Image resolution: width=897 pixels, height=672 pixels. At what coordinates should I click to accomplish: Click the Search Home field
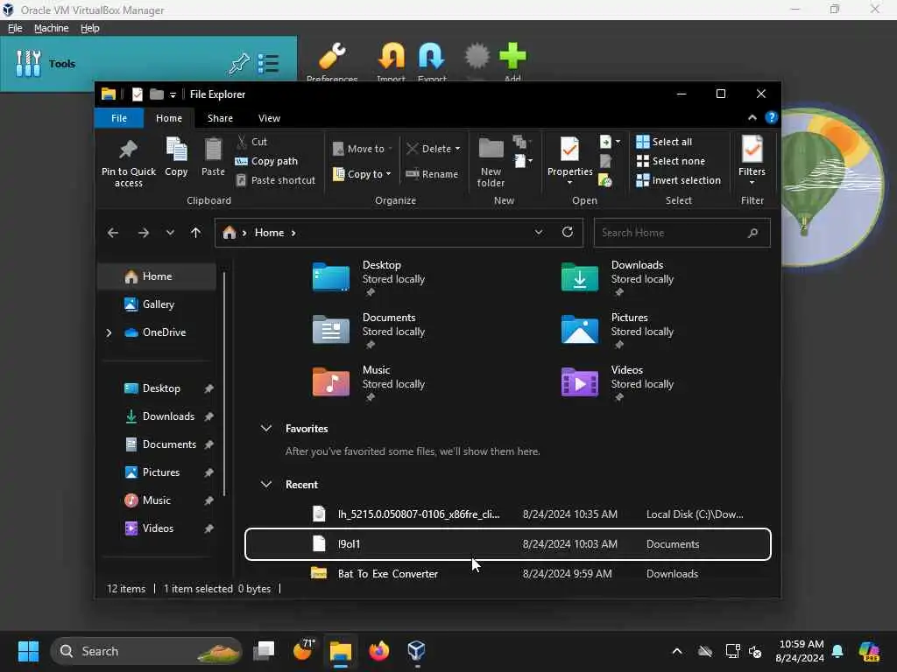[682, 233]
